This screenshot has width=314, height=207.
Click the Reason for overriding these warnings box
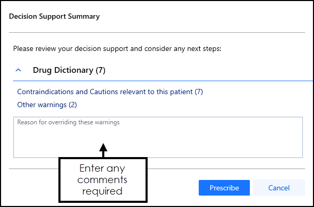(158, 137)
